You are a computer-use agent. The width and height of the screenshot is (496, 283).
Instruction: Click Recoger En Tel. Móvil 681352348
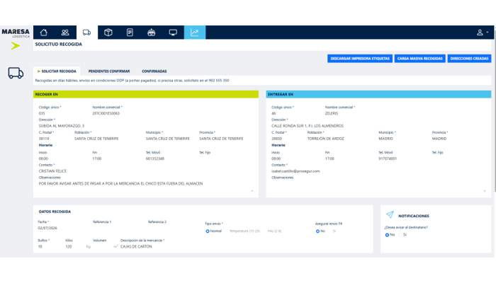(170, 159)
